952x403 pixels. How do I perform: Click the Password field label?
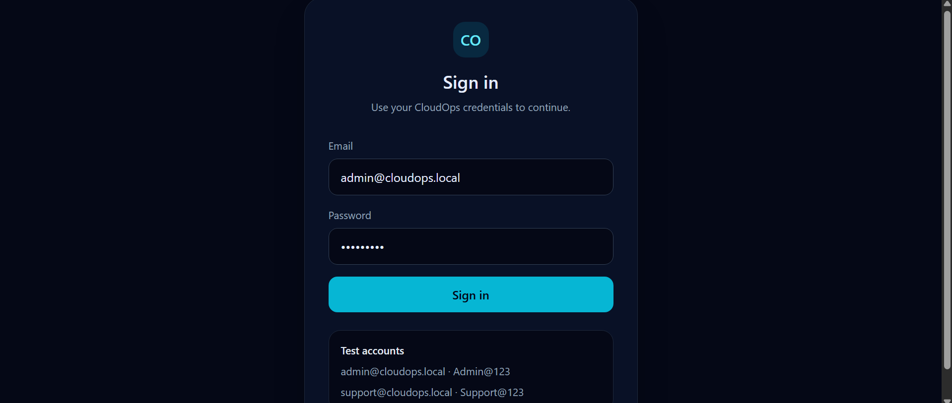coord(349,216)
